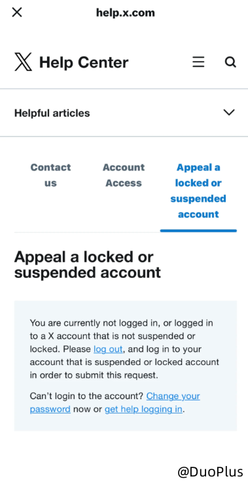Open the Change your password link
Viewport: 248px width, 485px height.
(115, 402)
